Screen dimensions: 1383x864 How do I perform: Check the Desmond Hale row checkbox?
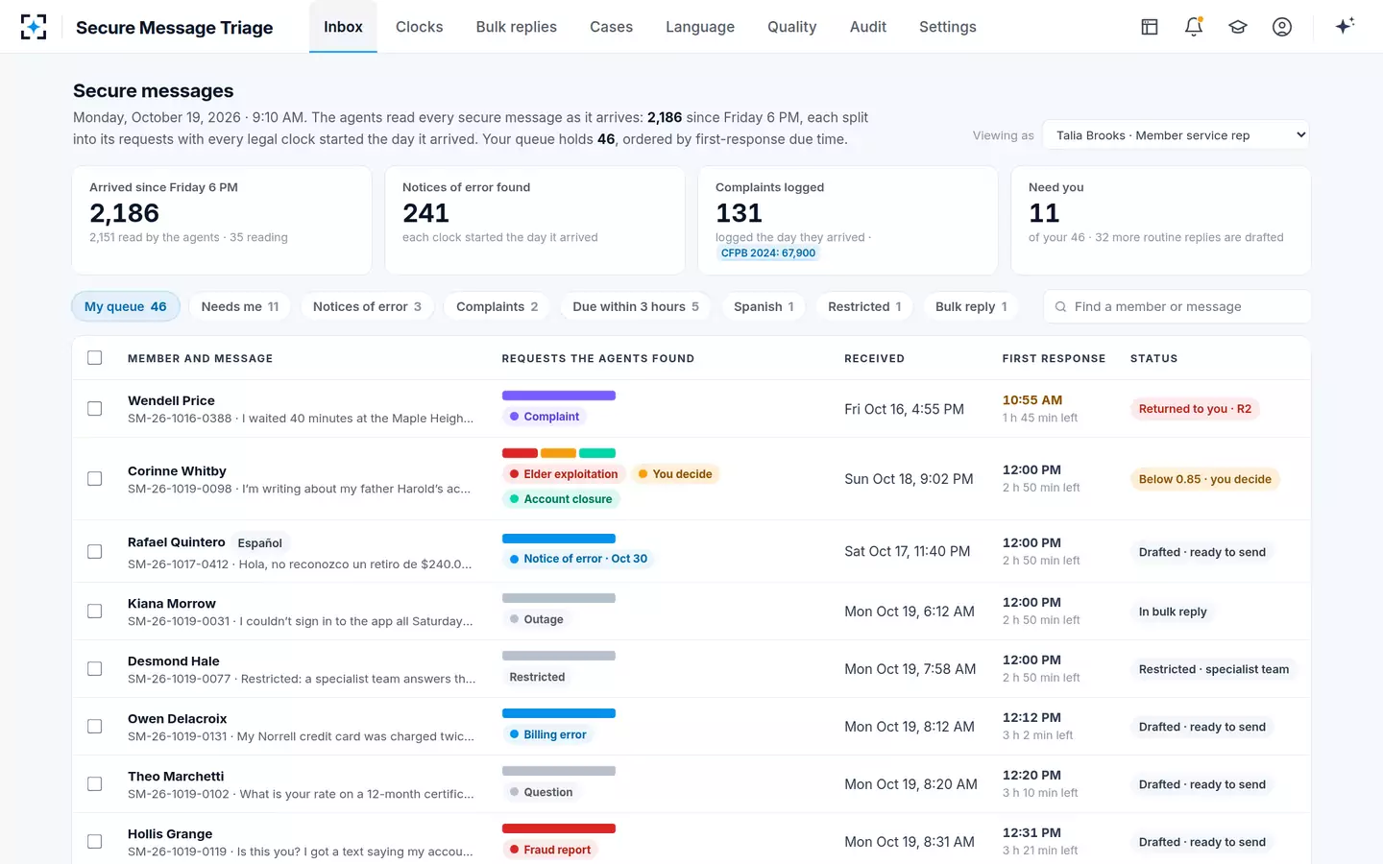(95, 669)
